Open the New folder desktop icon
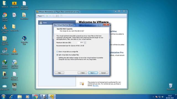Screen dimensions: 177x99 coord(24,16)
